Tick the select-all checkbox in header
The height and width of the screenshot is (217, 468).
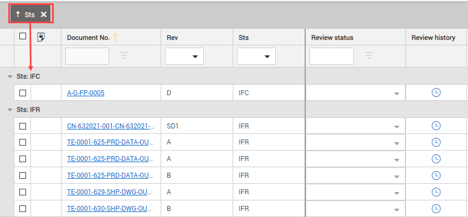pyautogui.click(x=23, y=36)
